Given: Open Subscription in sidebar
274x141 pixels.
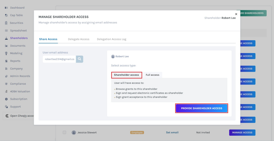Looking at the screenshot, I should click(19, 99).
